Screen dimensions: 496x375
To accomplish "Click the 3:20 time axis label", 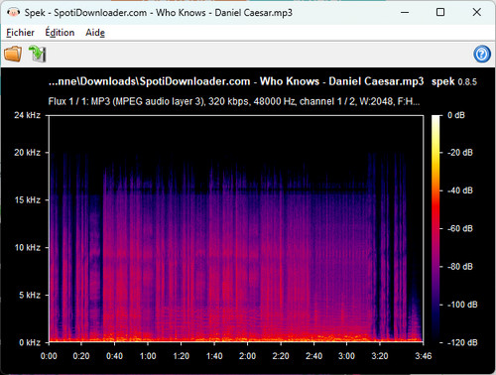I will [380, 356].
